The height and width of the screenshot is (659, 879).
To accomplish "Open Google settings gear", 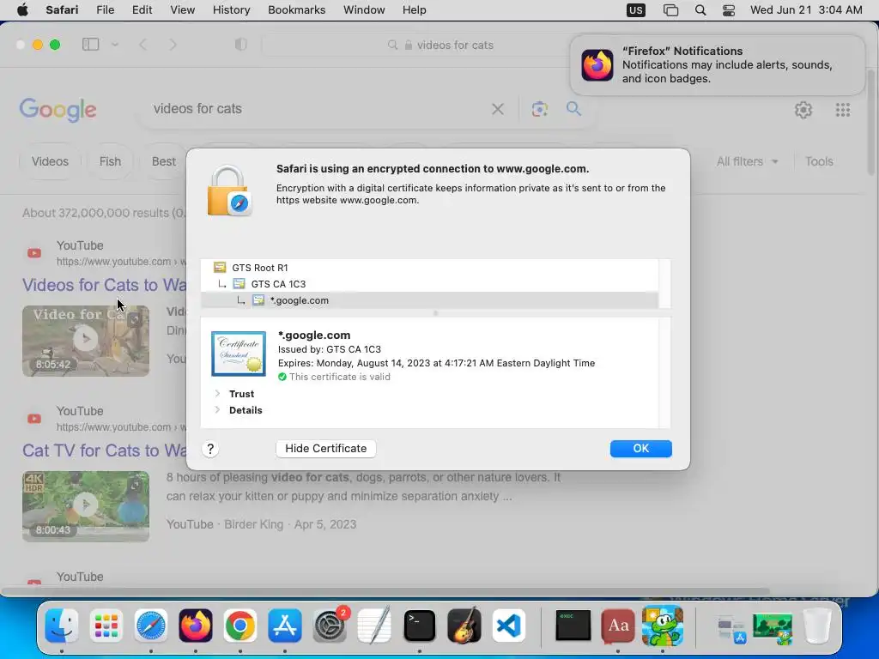I will coord(803,110).
